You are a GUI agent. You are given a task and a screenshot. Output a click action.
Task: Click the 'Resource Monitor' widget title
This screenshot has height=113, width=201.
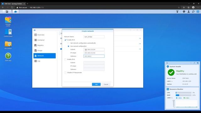(177, 89)
